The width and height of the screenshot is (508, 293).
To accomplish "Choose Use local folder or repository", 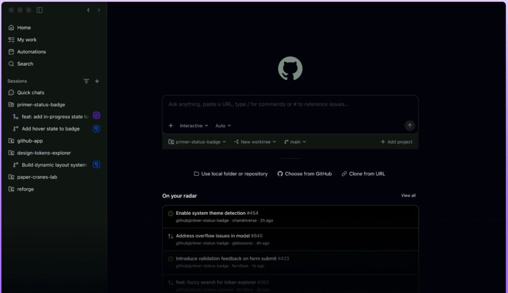I will point(231,174).
